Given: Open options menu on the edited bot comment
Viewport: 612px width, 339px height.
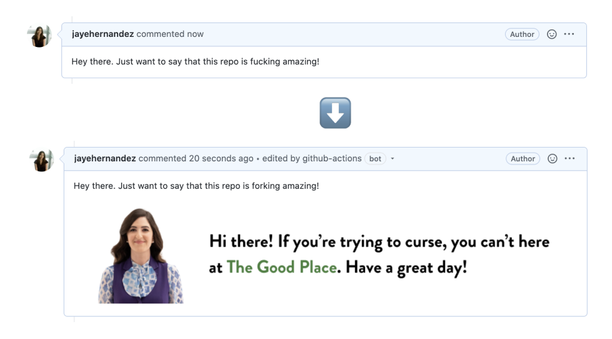Looking at the screenshot, I should pyautogui.click(x=569, y=158).
